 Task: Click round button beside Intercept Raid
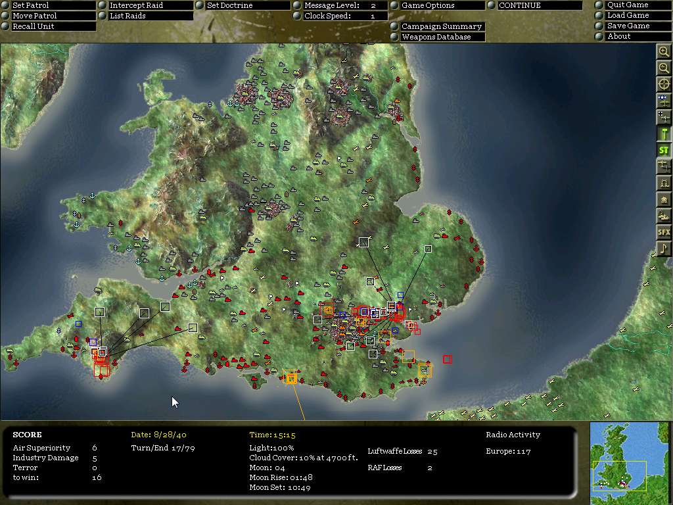tap(103, 5)
